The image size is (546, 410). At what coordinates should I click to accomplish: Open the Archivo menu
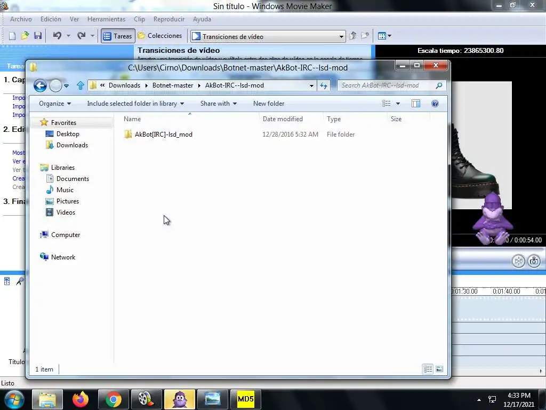(x=21, y=19)
